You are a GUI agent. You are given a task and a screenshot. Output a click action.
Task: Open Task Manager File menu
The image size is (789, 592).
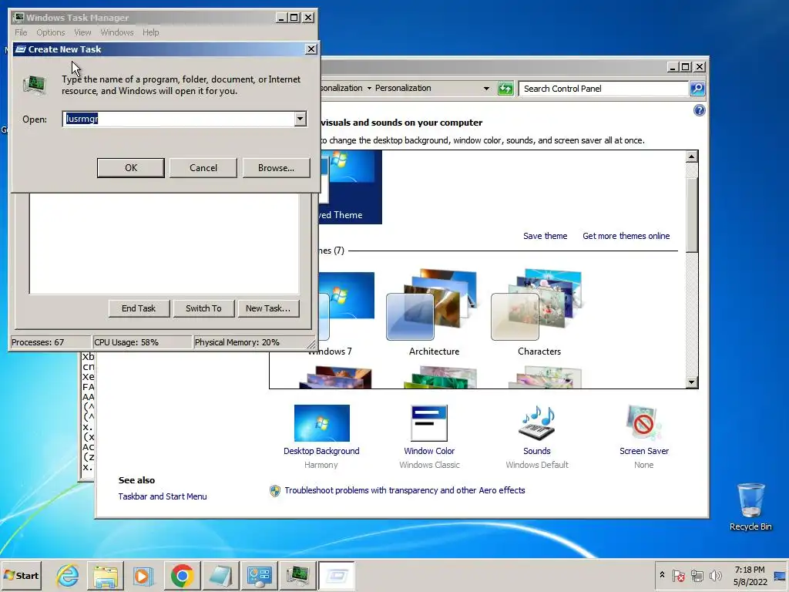coord(21,32)
